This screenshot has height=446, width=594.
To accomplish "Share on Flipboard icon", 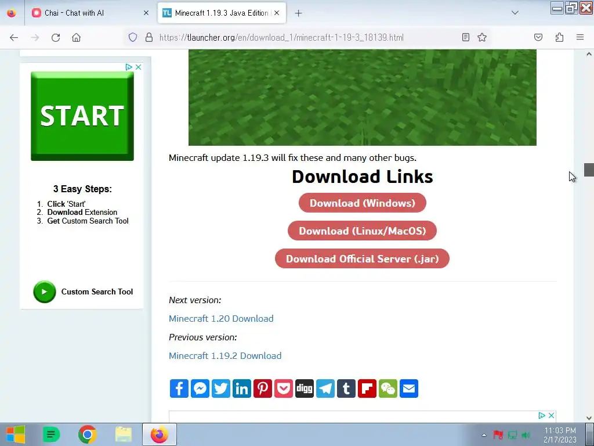I will [367, 389].
